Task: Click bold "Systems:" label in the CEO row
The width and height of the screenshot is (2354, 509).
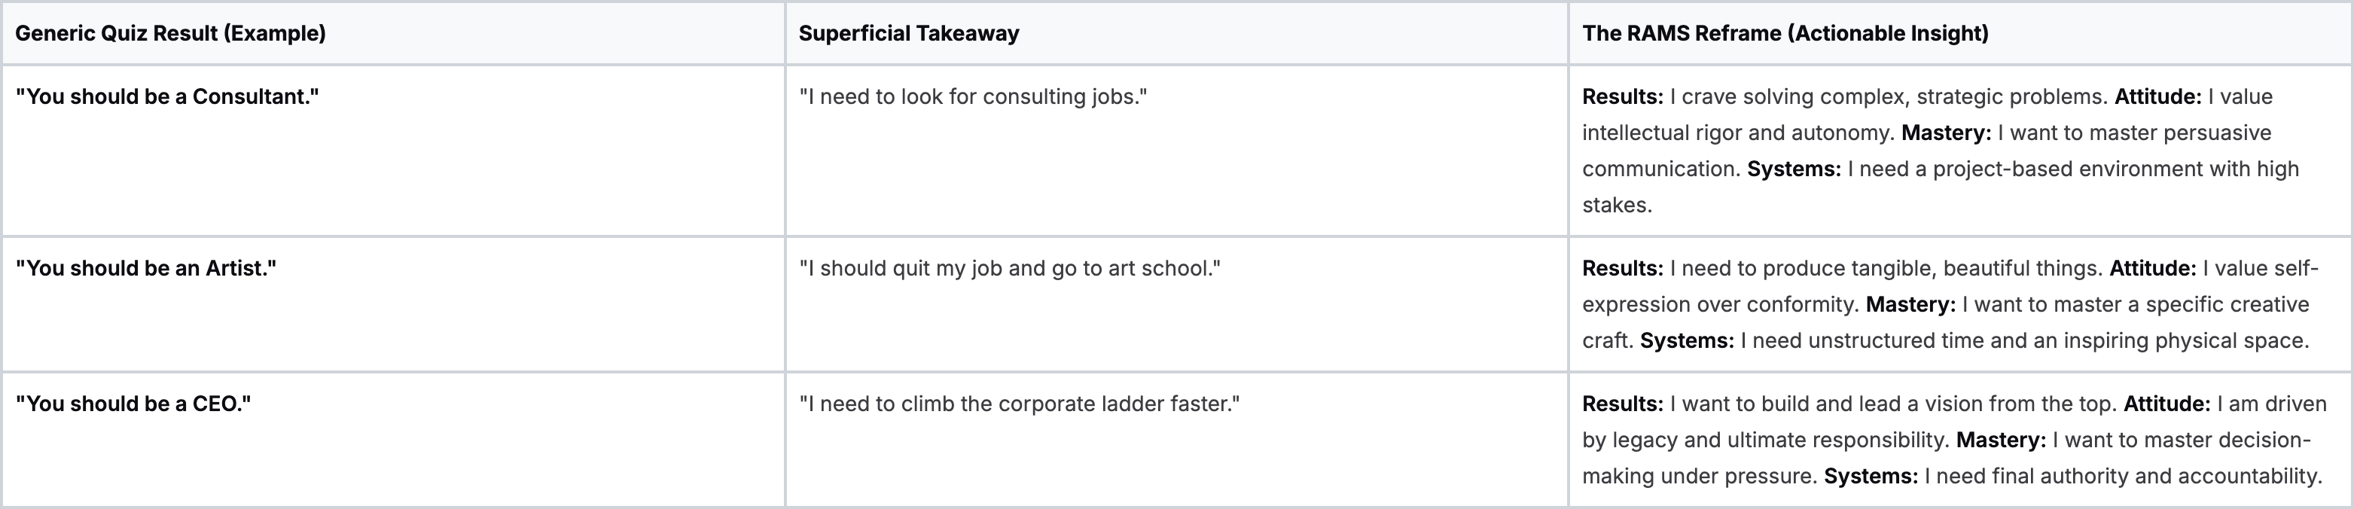Action: pyautogui.click(x=1870, y=476)
